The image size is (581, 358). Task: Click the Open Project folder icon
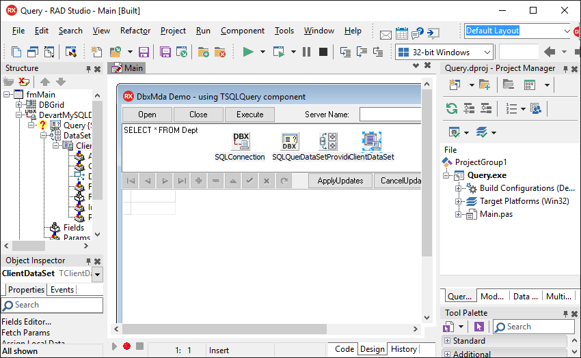[116, 52]
